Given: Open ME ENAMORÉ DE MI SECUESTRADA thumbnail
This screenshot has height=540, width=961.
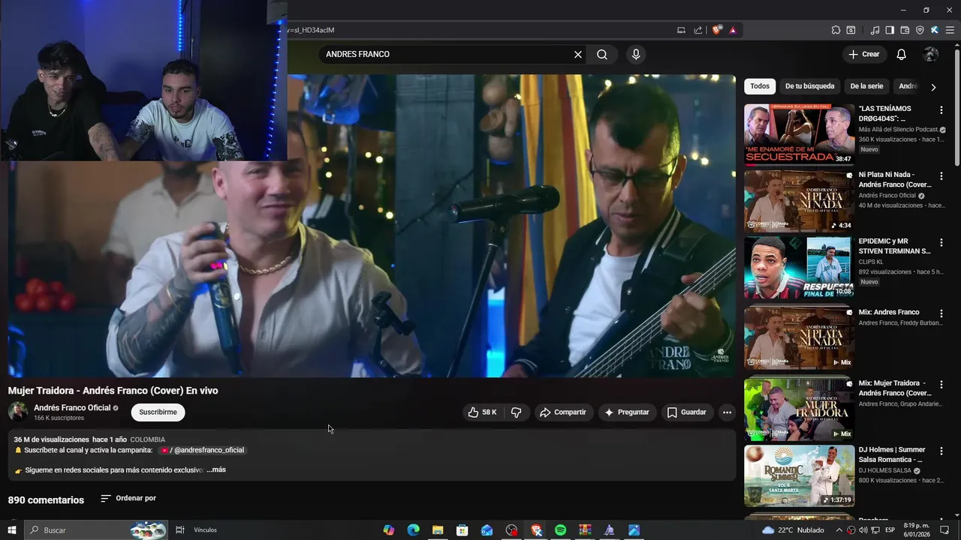Looking at the screenshot, I should pos(799,134).
